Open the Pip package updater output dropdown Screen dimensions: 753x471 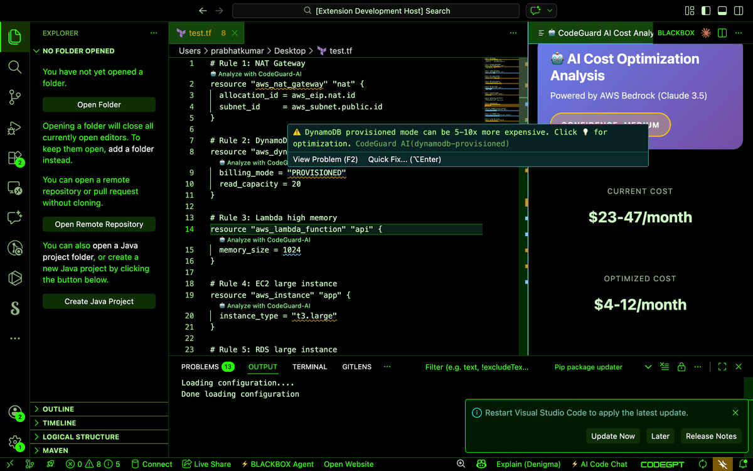602,367
